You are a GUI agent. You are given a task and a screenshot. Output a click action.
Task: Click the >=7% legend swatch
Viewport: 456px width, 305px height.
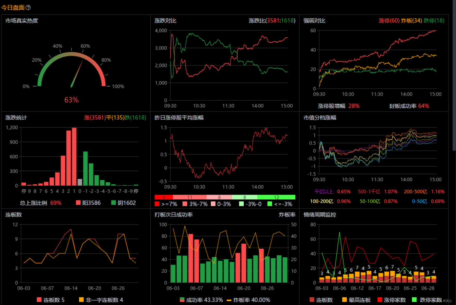click(157, 204)
